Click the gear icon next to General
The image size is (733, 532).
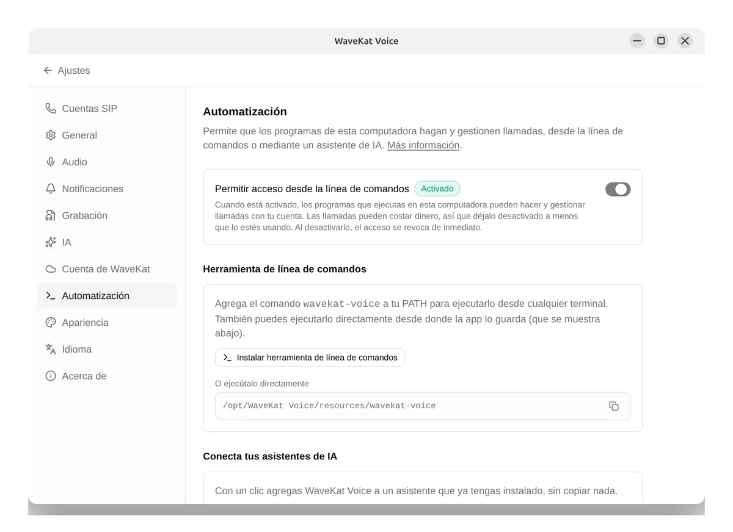tap(51, 135)
